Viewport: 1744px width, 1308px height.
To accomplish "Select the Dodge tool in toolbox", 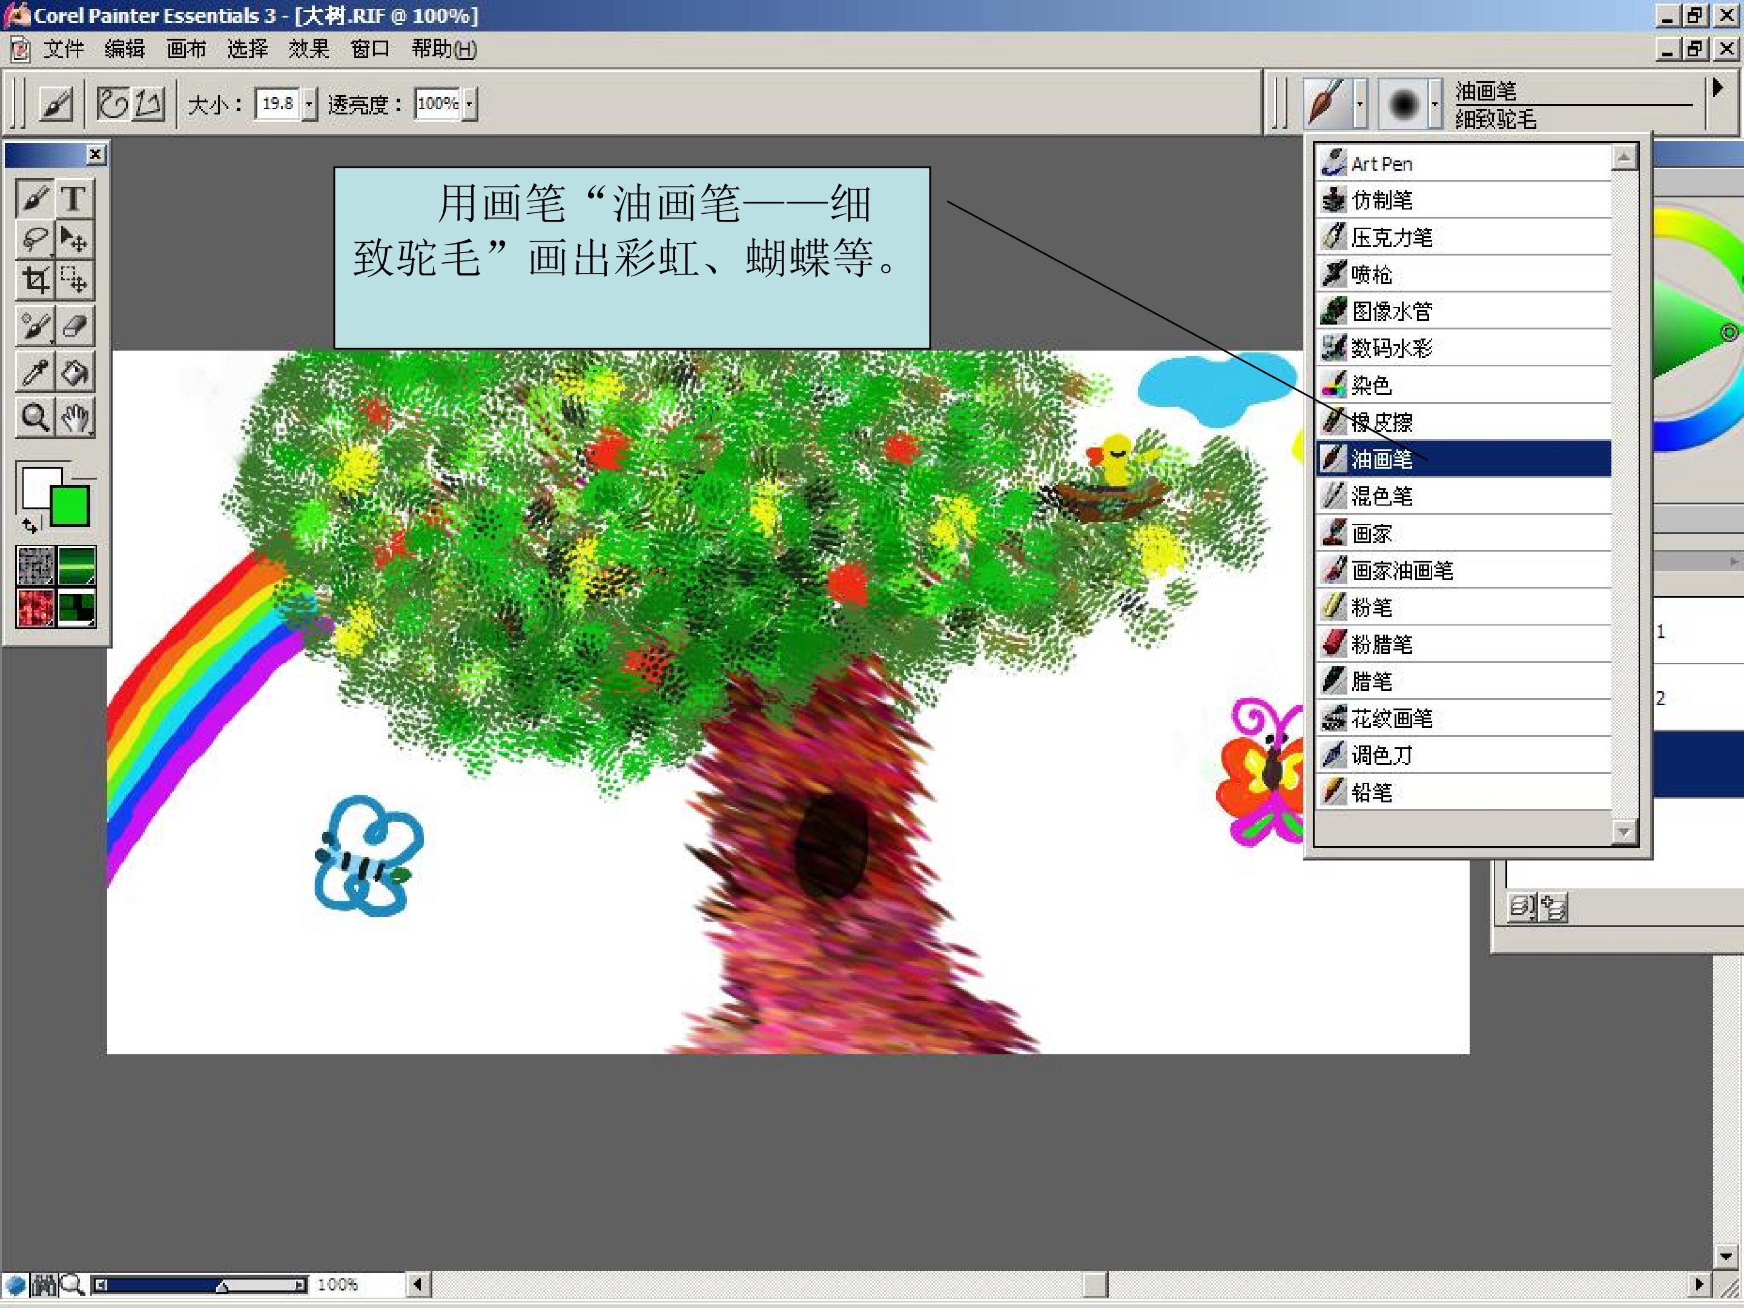I will pos(35,326).
